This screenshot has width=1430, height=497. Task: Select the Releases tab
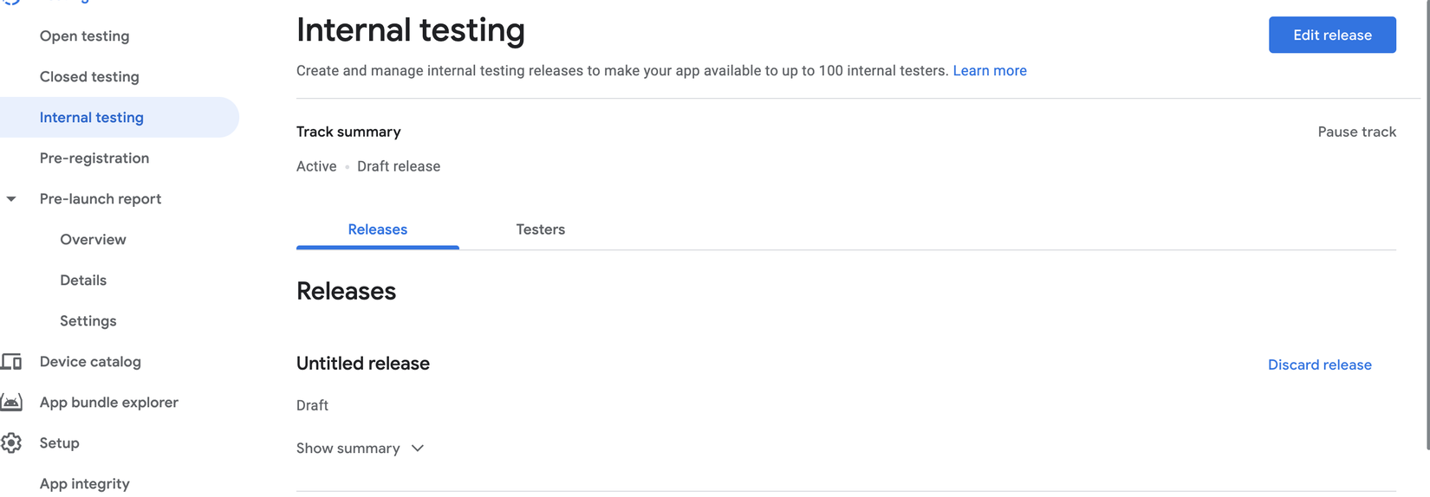click(378, 229)
